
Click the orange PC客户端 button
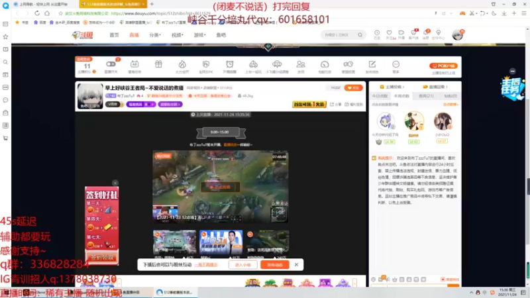(x=443, y=66)
